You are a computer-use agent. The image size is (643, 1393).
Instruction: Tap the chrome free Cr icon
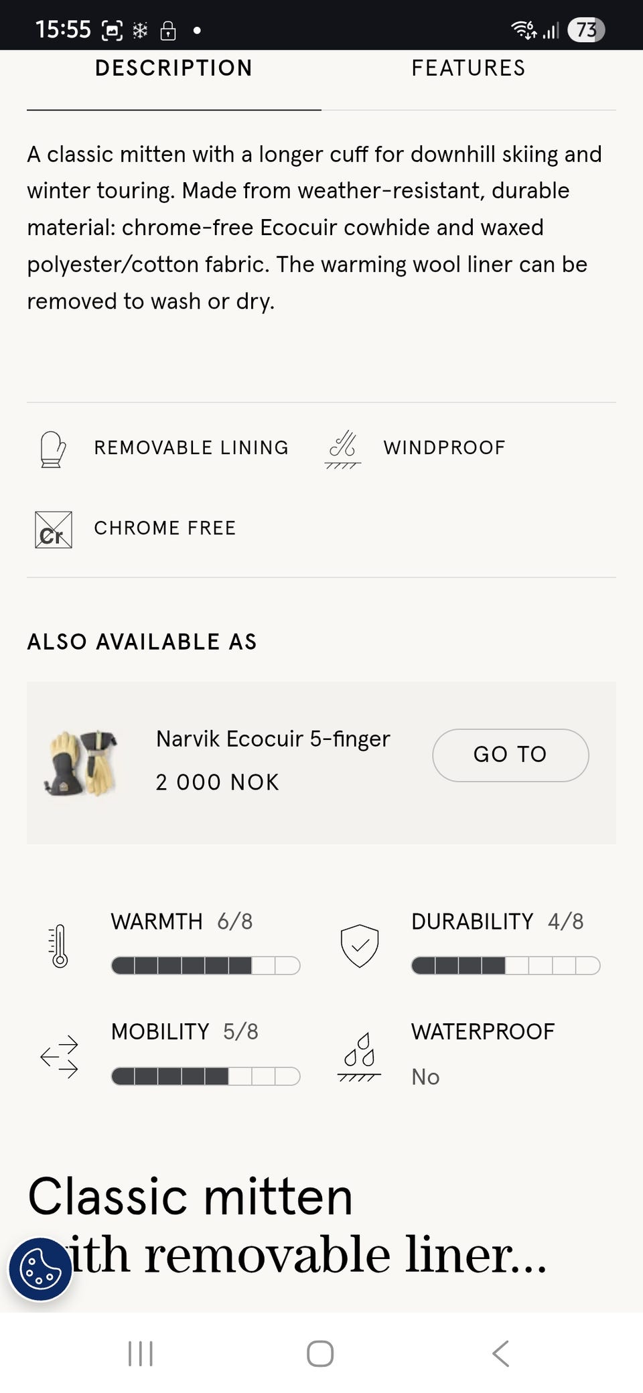tap(54, 530)
